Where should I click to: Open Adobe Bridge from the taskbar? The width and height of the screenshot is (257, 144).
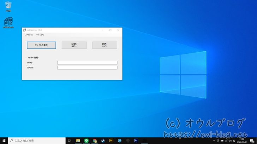point(111,140)
